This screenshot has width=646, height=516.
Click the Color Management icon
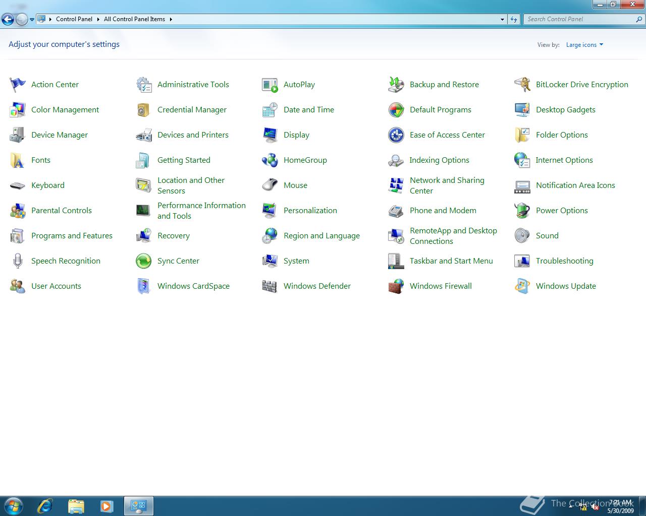tap(18, 110)
